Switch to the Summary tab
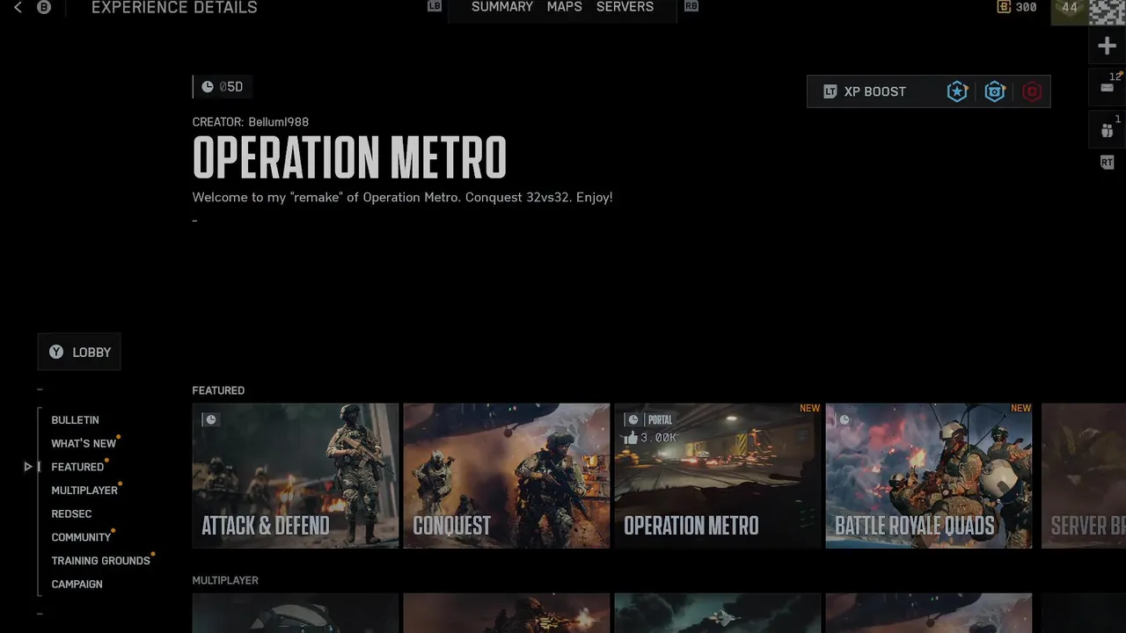The width and height of the screenshot is (1126, 633). 502,7
